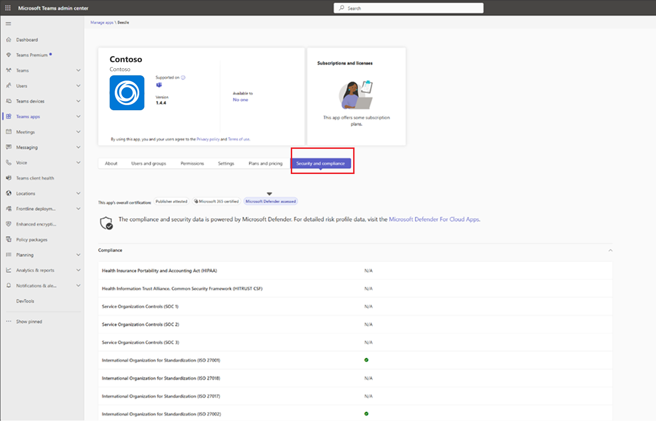Select Teams devices in the sidebar
Image resolution: width=656 pixels, height=421 pixels.
(31, 101)
